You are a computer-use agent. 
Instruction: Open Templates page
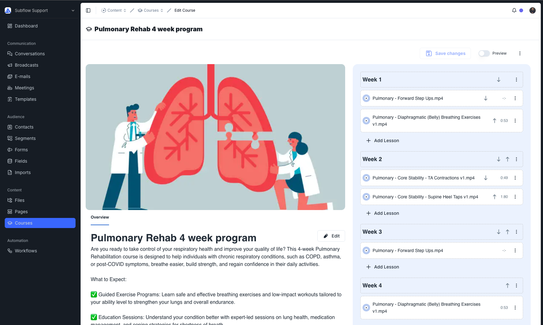[x=40, y=99]
